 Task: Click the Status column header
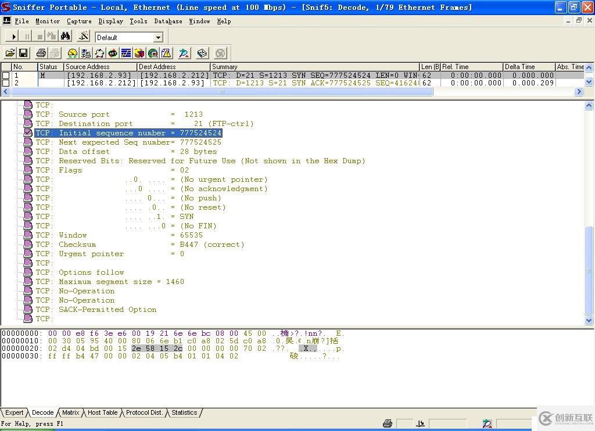(51, 67)
